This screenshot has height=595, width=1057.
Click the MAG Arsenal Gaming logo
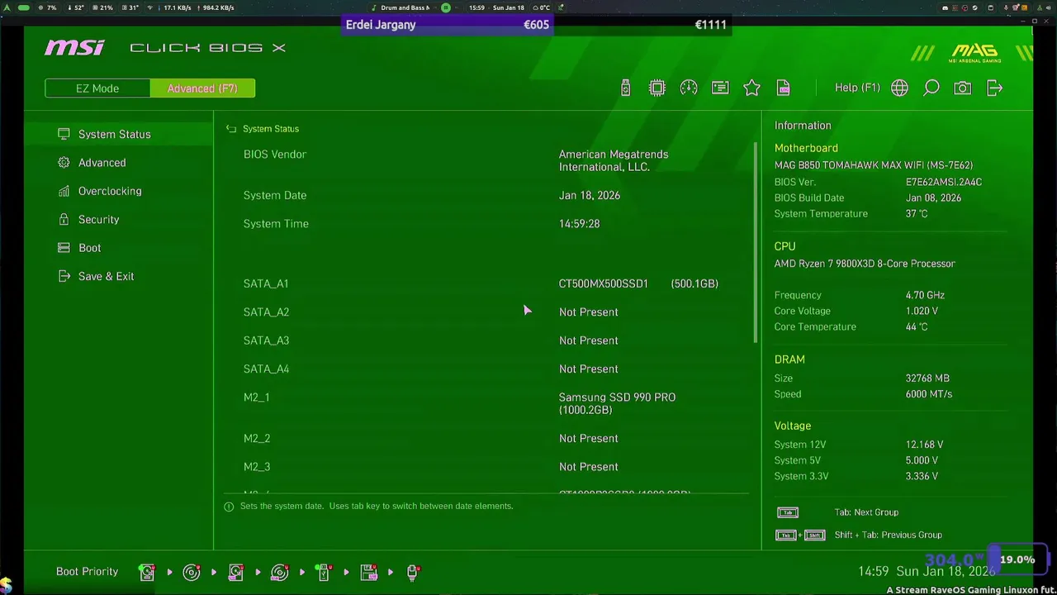(974, 53)
